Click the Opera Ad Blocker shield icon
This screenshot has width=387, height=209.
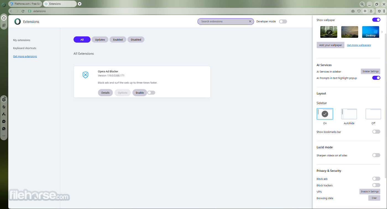[85, 75]
